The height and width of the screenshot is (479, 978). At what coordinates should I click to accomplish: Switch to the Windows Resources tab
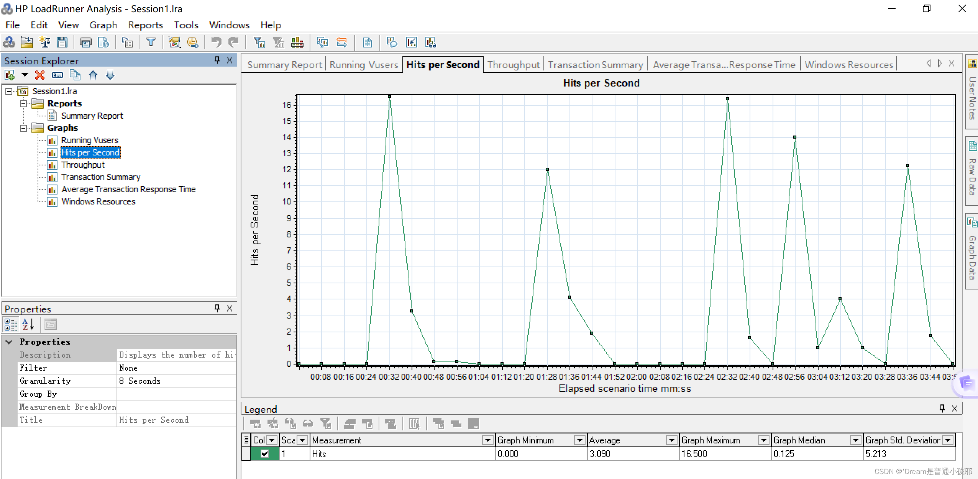tap(849, 65)
